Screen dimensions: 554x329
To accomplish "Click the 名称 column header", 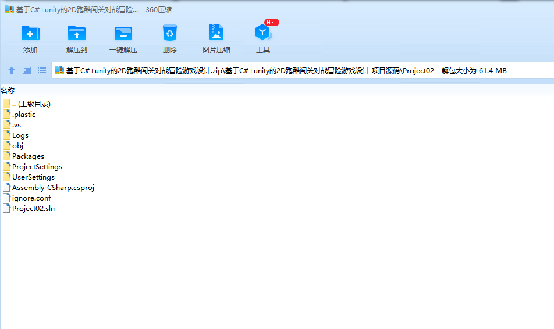I will [8, 90].
